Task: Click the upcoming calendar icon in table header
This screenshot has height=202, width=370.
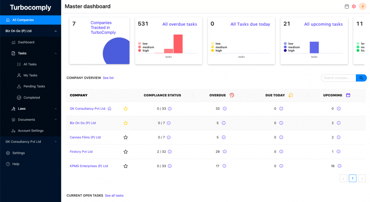Action: tap(348, 95)
